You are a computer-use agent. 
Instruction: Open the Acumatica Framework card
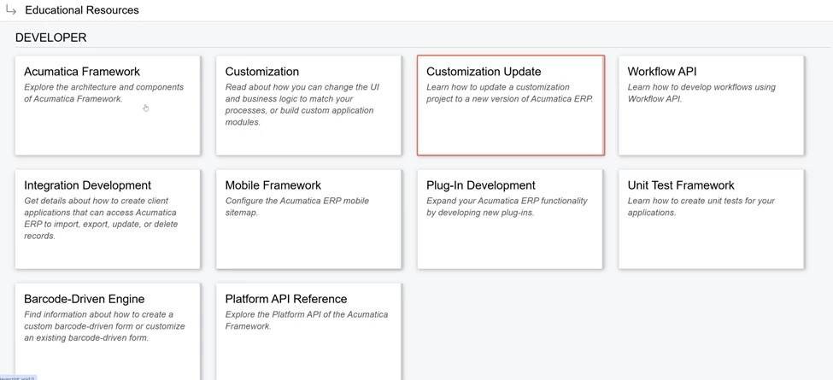pyautogui.click(x=108, y=105)
